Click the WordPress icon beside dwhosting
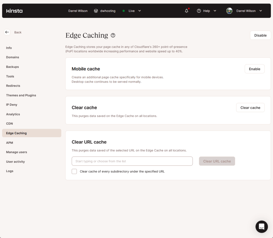 (96, 11)
